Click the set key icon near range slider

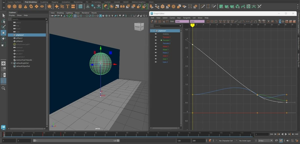pyautogui.click(x=210, y=141)
